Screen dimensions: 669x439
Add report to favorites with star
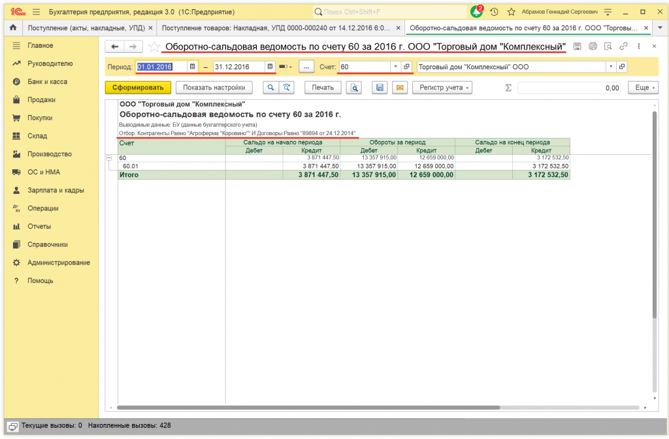pyautogui.click(x=154, y=46)
